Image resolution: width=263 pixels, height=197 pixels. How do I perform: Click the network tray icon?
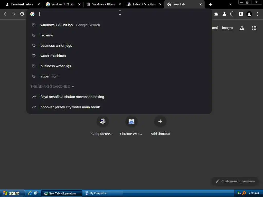pyautogui.click(x=239, y=193)
